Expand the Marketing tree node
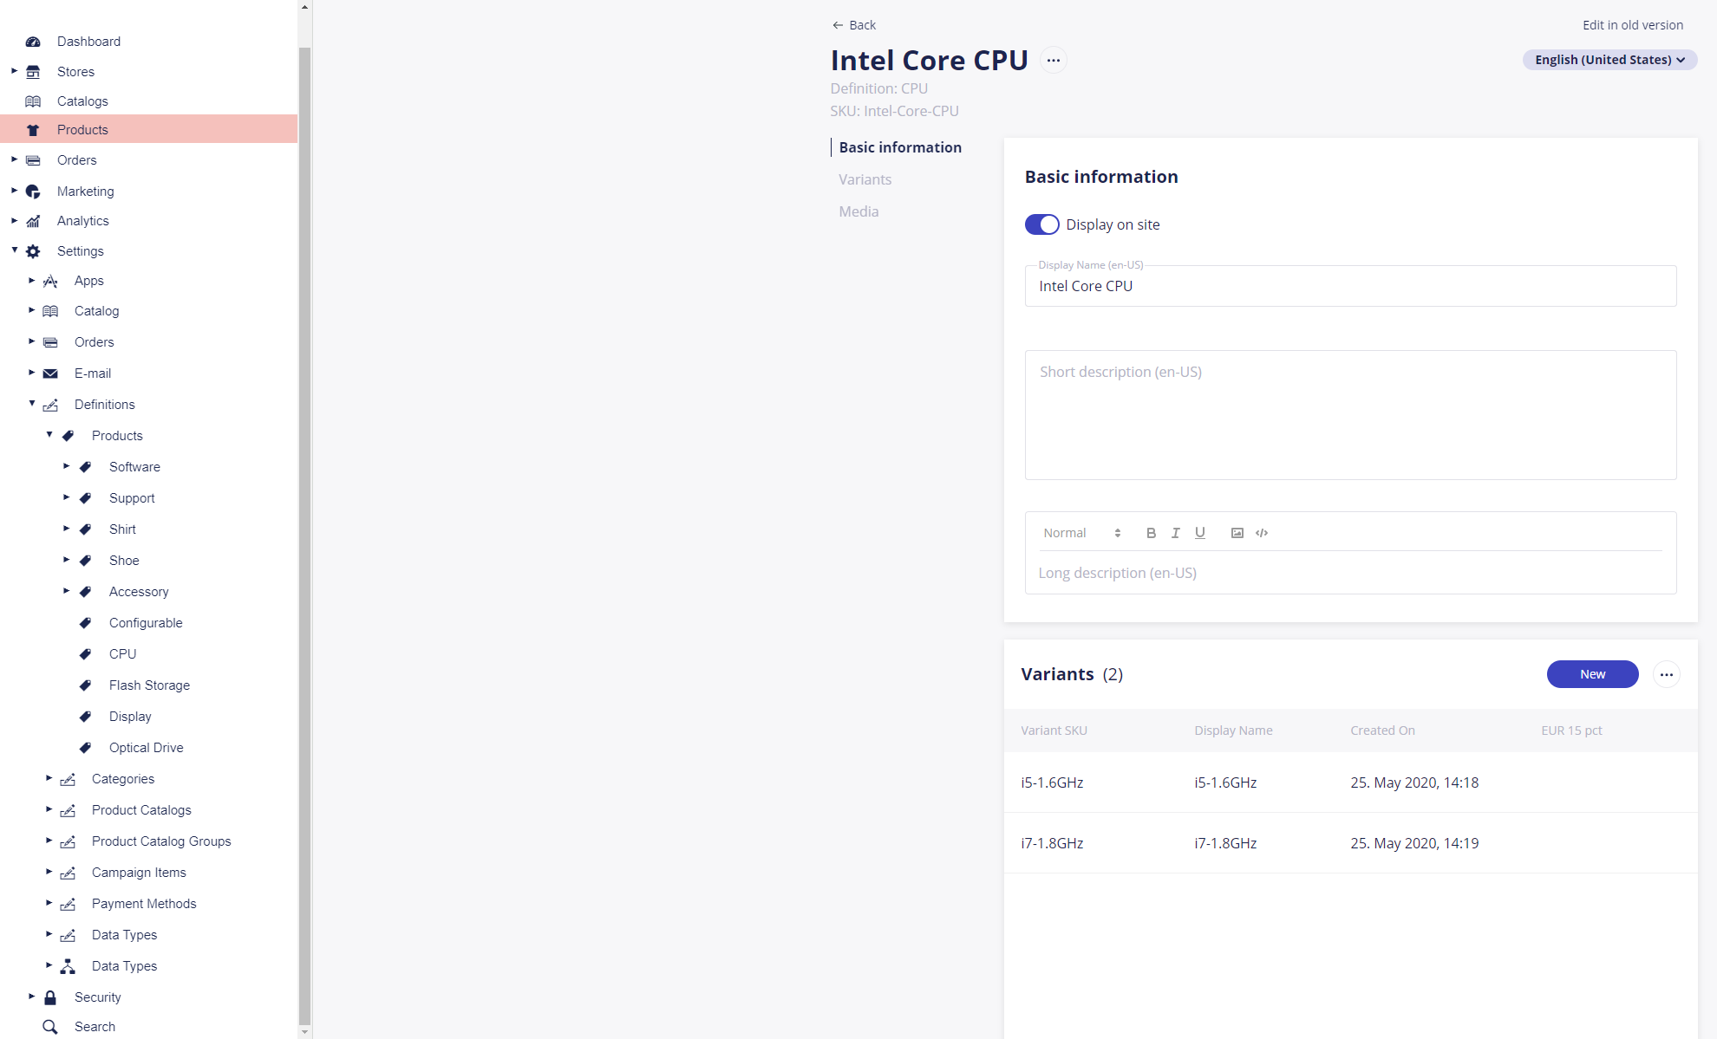 pos(14,191)
